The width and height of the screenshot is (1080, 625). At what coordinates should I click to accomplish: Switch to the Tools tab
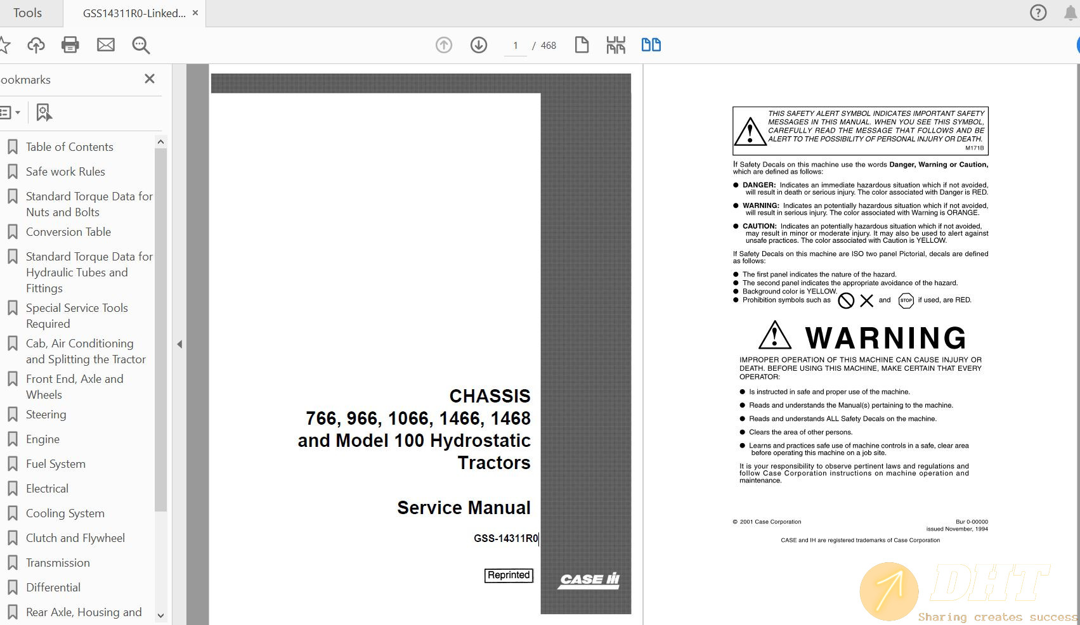click(28, 13)
